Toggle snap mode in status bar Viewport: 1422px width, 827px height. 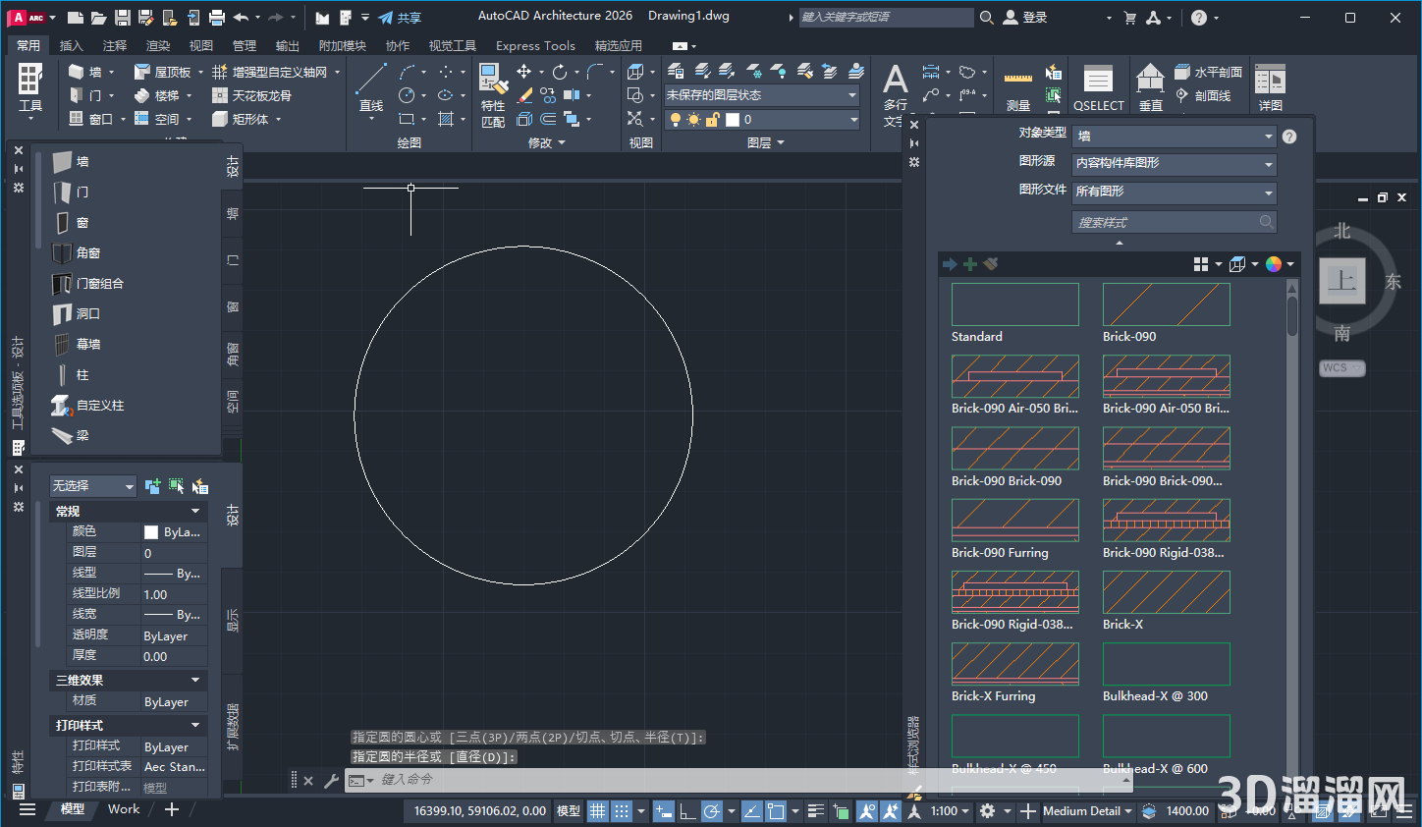622,811
